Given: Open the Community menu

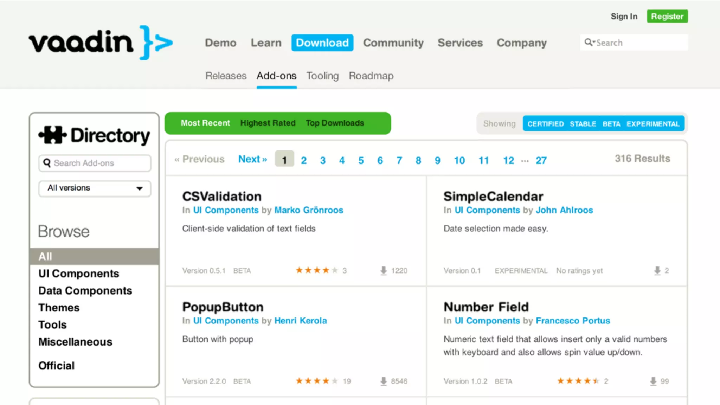Looking at the screenshot, I should pyautogui.click(x=393, y=43).
